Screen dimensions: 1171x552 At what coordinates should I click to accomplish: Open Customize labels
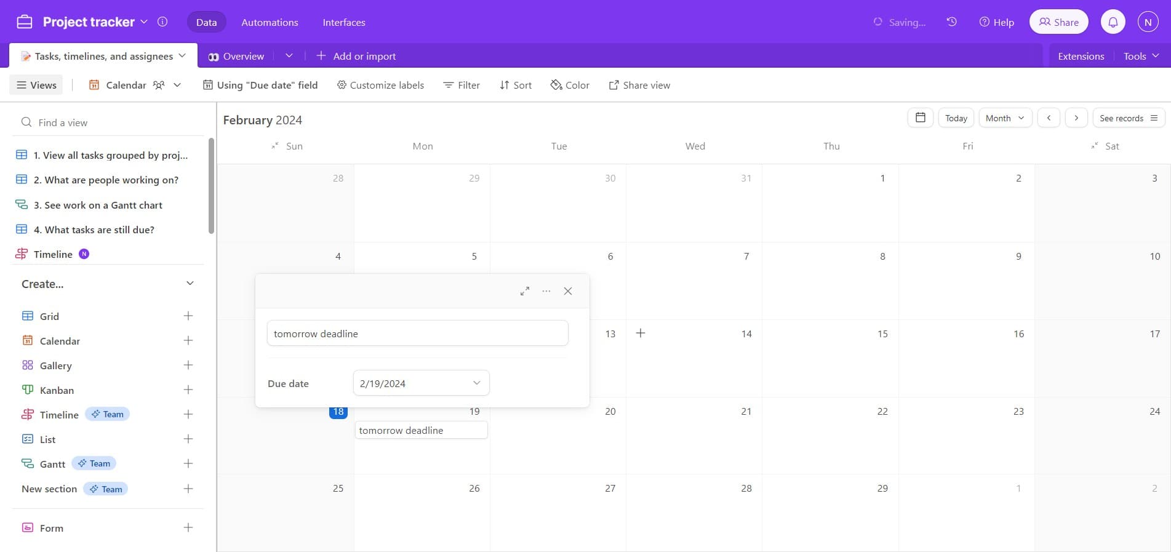(x=380, y=85)
